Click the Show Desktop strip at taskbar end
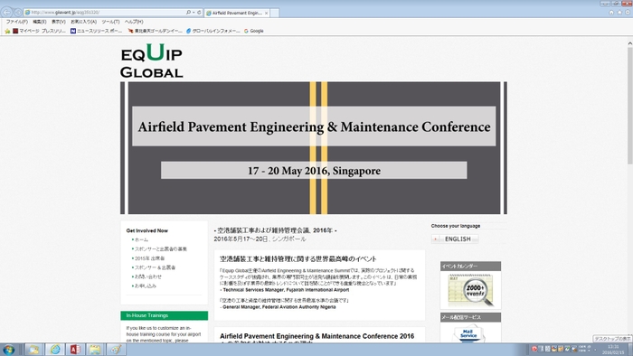 pyautogui.click(x=630, y=350)
